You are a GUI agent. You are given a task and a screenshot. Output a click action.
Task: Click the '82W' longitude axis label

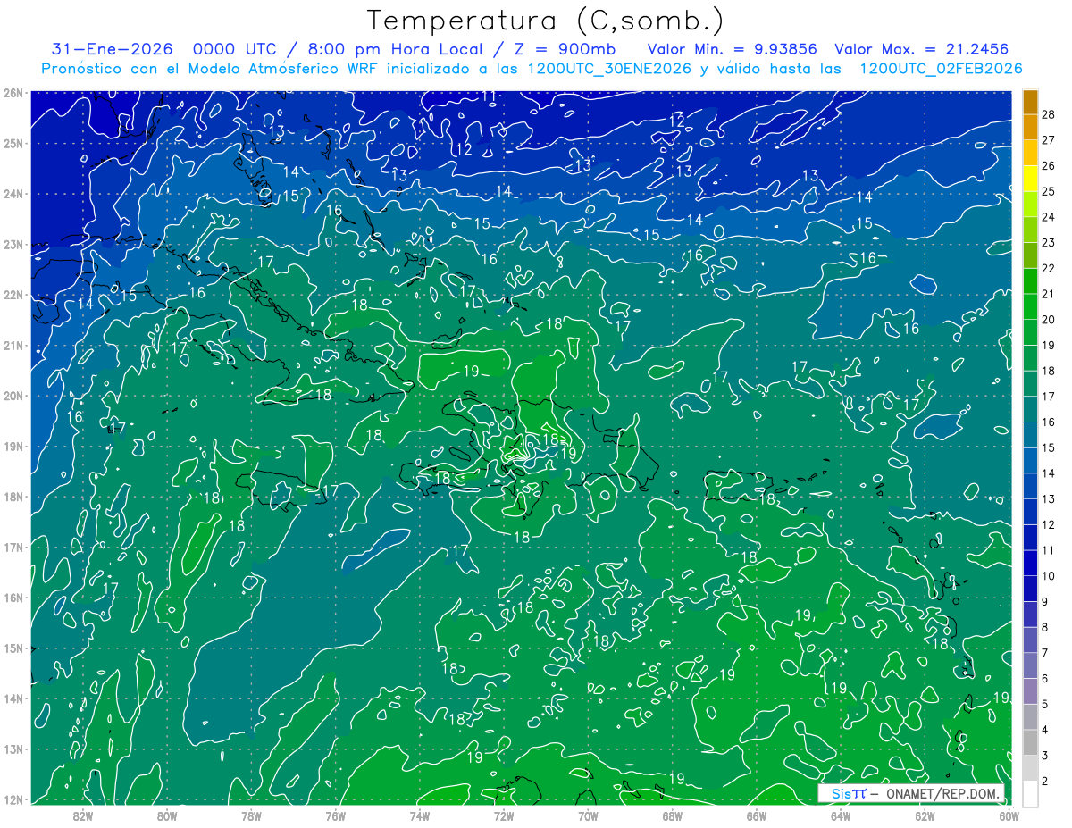click(83, 815)
